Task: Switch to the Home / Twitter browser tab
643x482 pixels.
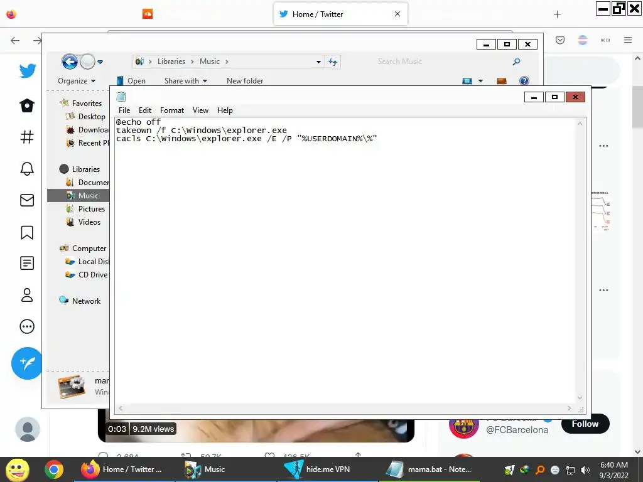Action: tap(340, 14)
